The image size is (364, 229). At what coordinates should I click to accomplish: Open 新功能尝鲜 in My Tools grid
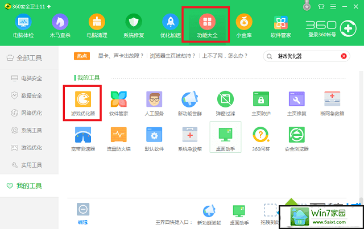[190, 103]
